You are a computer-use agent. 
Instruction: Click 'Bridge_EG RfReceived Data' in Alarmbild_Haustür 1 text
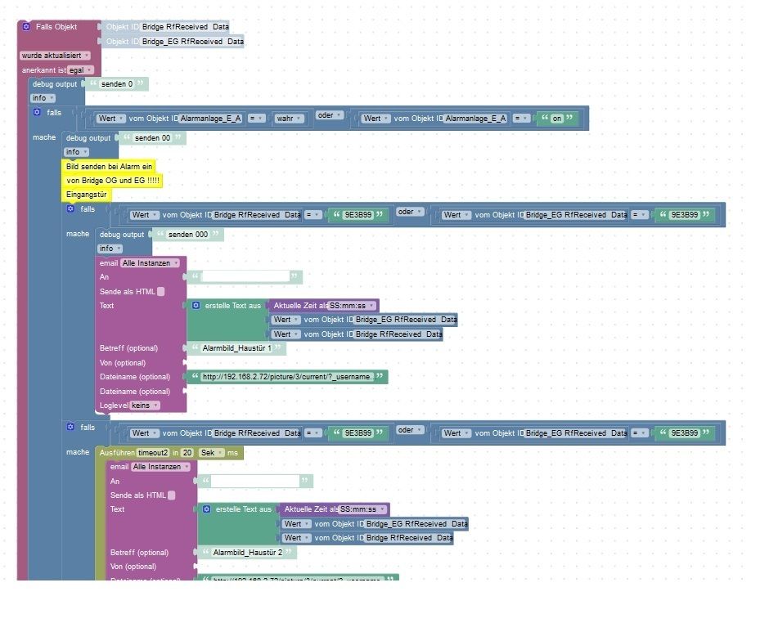tap(406, 320)
